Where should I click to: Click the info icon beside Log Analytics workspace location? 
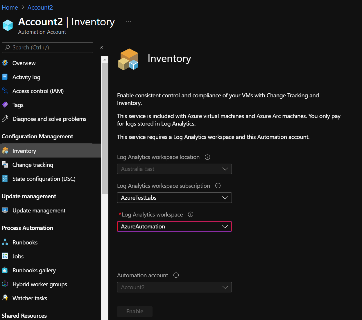[x=207, y=157]
